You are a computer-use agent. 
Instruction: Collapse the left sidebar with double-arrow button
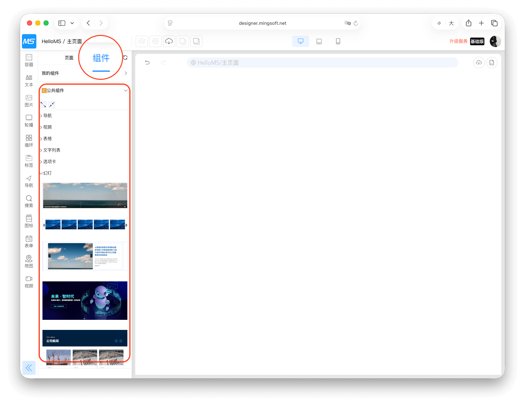tap(29, 368)
